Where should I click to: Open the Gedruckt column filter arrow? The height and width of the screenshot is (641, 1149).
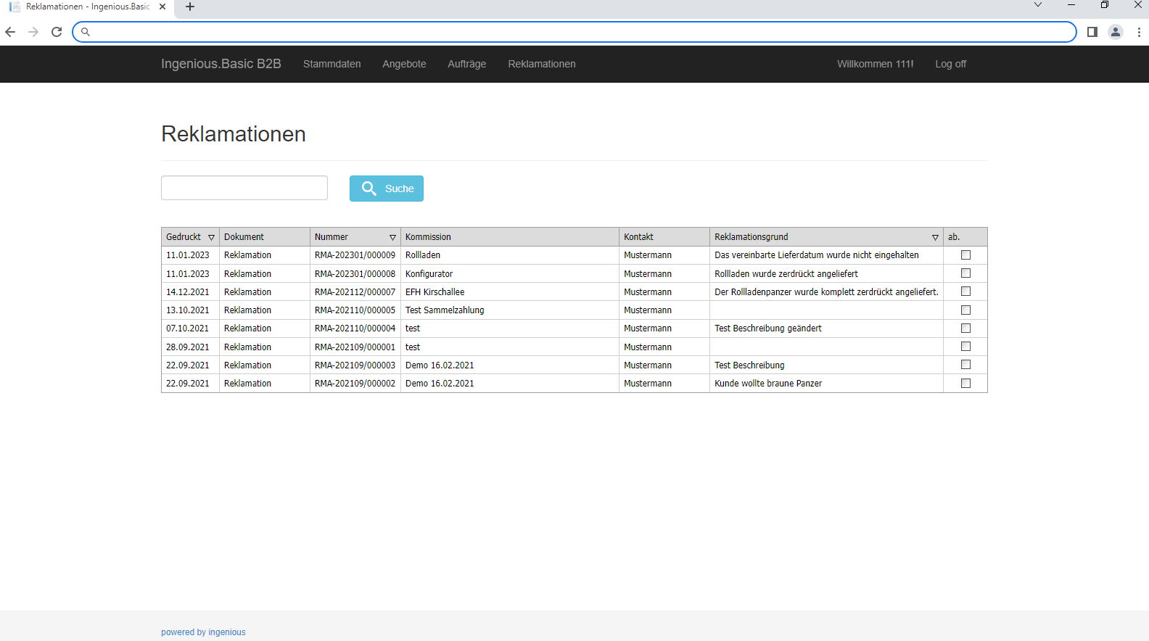[212, 237]
